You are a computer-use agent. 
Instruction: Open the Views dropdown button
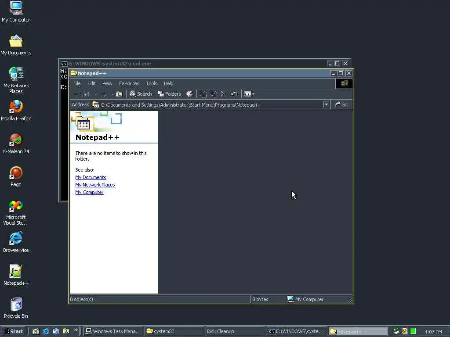249,94
